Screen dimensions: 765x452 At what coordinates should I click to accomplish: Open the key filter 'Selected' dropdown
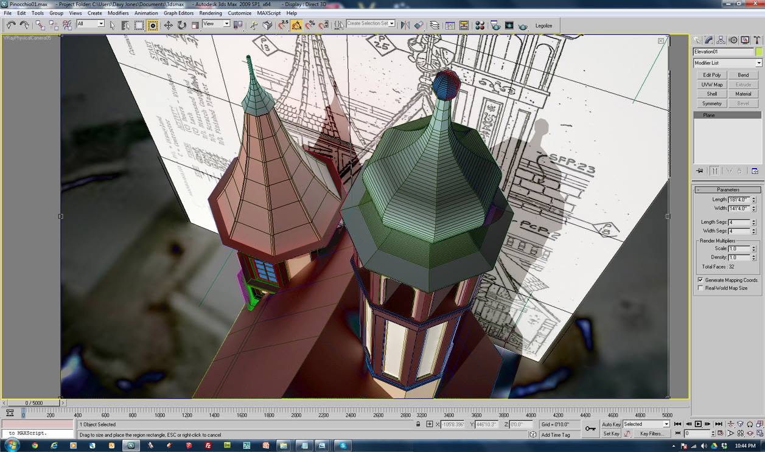[x=646, y=424]
